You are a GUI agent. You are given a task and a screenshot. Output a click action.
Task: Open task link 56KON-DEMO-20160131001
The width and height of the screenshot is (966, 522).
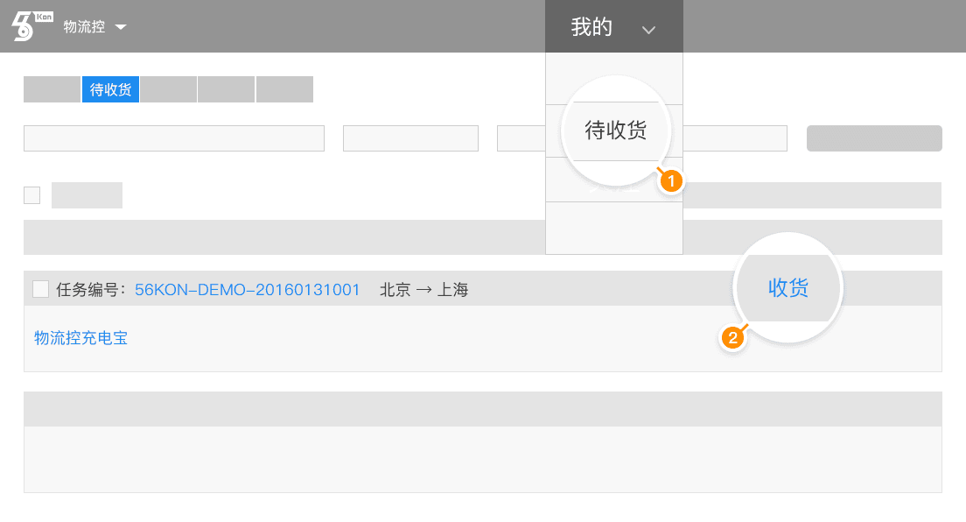point(247,289)
